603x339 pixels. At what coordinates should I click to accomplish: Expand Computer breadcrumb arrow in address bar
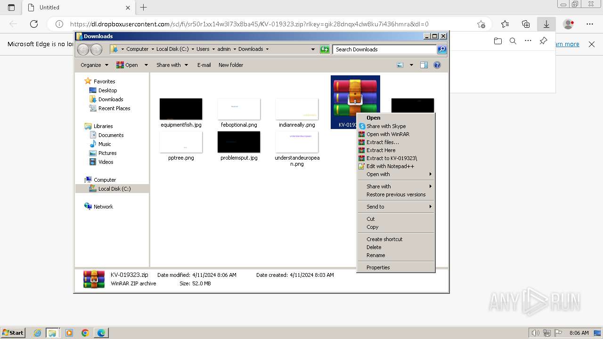(152, 49)
